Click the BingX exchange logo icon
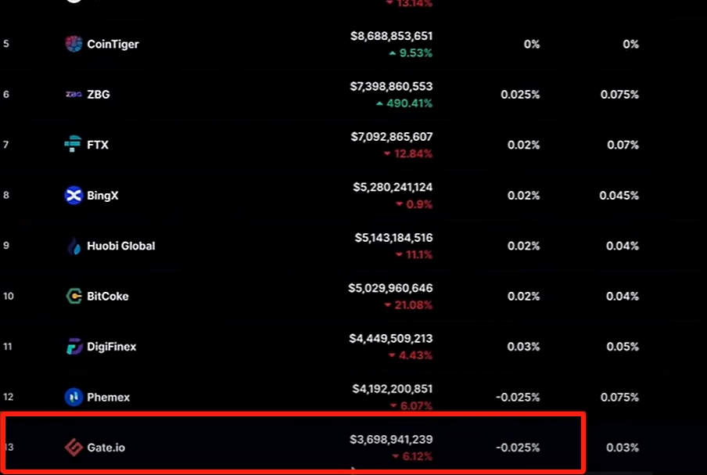707x475 pixels. point(74,196)
